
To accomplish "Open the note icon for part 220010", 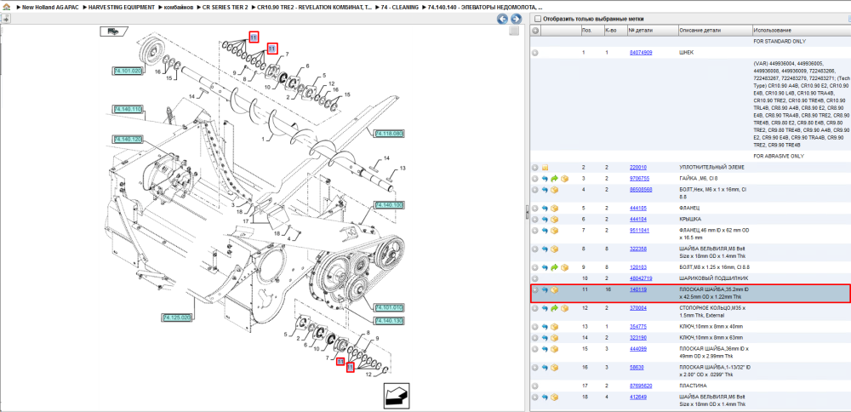I will point(545,167).
